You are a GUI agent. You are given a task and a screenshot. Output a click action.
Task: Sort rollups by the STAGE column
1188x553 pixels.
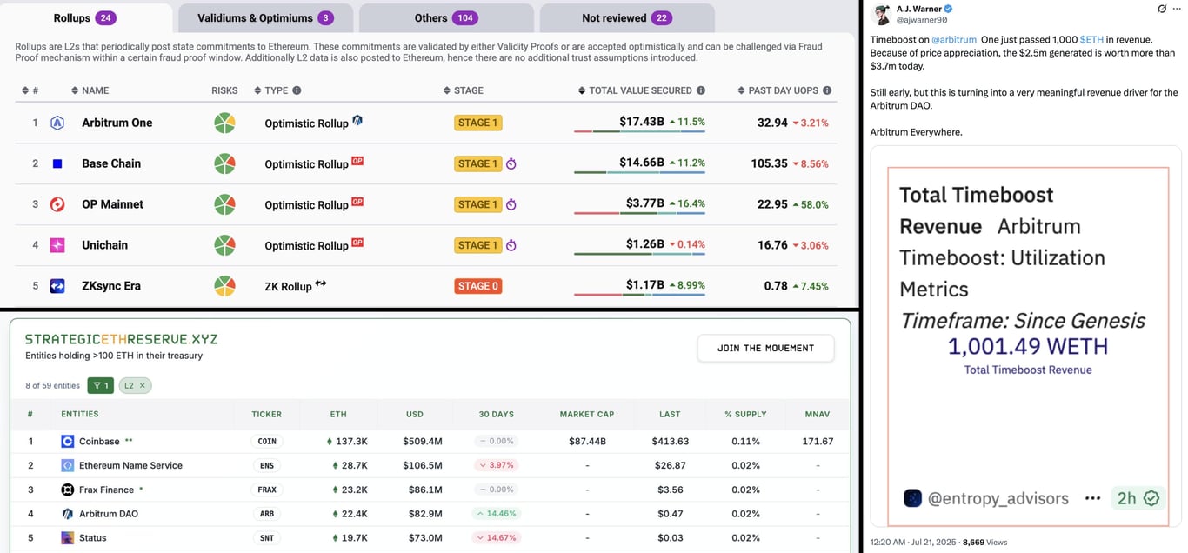463,90
